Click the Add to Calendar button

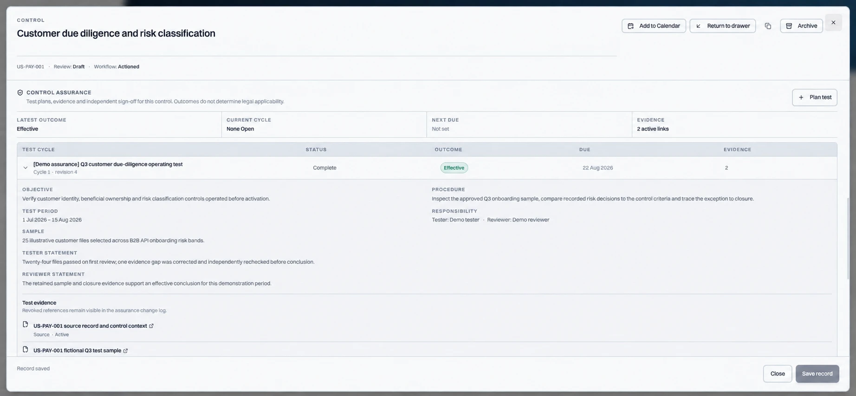(654, 26)
